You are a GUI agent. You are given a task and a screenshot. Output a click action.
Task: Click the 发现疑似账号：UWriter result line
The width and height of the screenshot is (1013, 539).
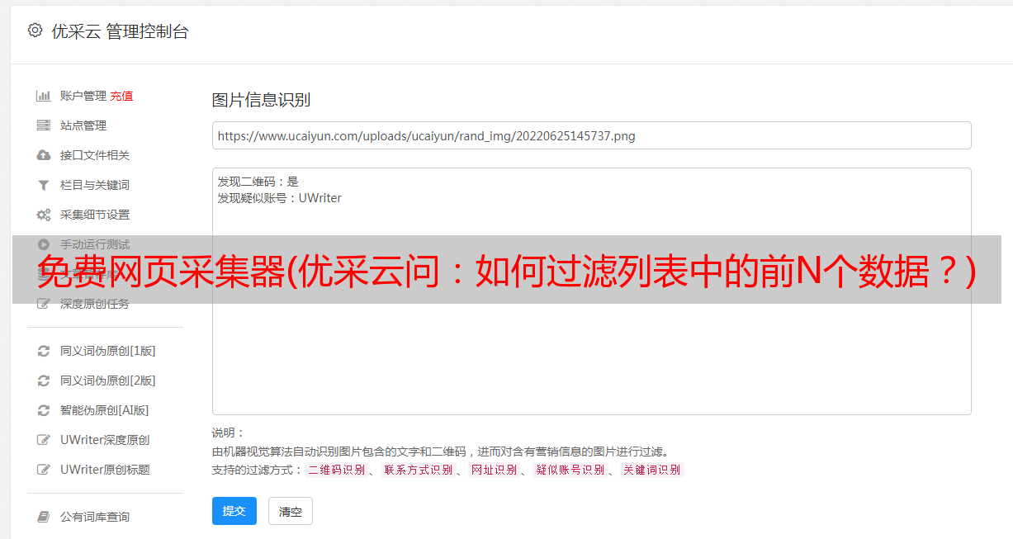[x=279, y=198]
